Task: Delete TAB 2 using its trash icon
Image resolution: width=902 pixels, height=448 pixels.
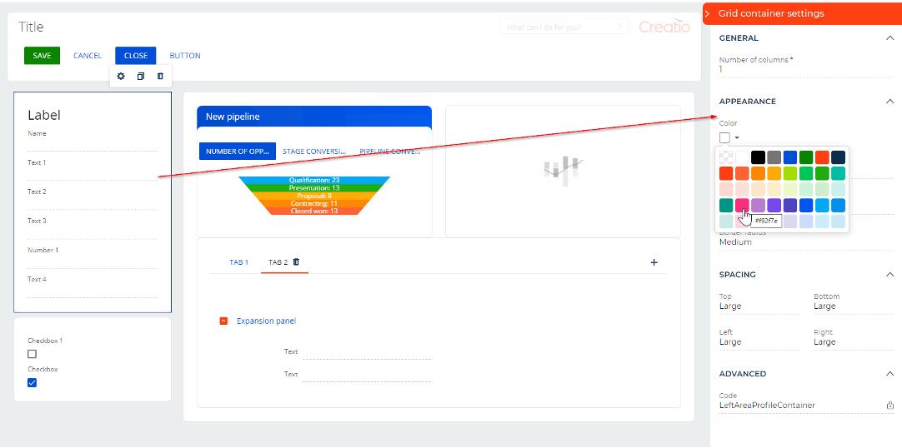Action: pyautogui.click(x=296, y=262)
